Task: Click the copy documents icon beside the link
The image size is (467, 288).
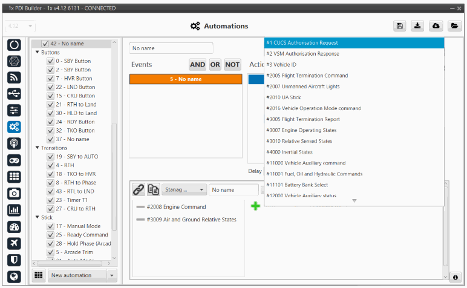Action: coord(154,190)
